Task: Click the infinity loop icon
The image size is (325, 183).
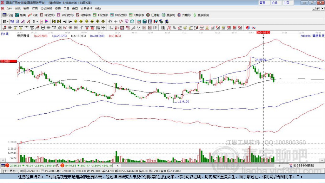Action: point(254,28)
